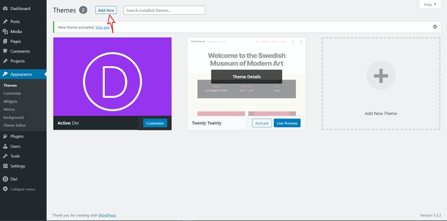Screen dimensions: 447x221
Task: Click the Collapse menu arrow icon
Action: (x=5, y=189)
